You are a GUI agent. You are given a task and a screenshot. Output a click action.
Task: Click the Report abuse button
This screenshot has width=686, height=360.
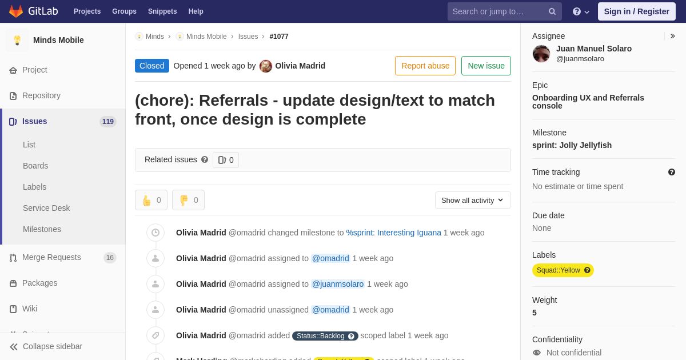[425, 66]
